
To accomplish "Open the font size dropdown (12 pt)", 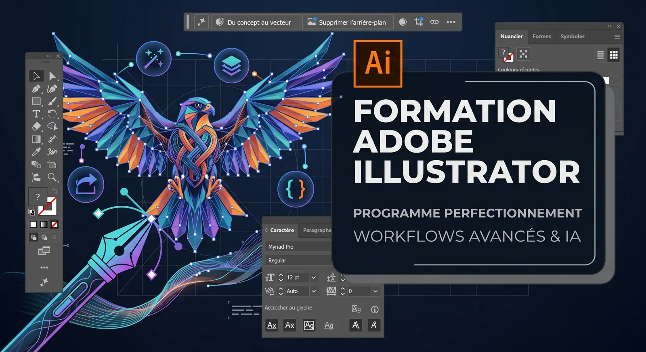I will pyautogui.click(x=313, y=278).
